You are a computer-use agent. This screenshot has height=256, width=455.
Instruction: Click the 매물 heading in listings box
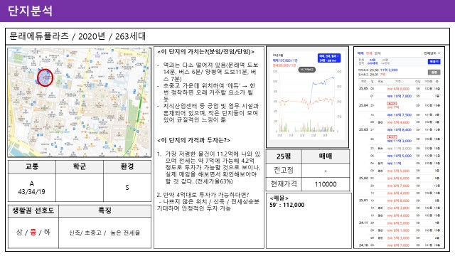click(279, 198)
